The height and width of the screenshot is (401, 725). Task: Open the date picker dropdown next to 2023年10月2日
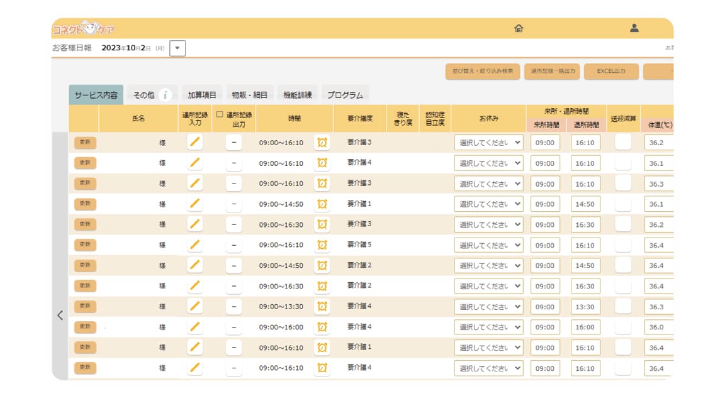(177, 48)
